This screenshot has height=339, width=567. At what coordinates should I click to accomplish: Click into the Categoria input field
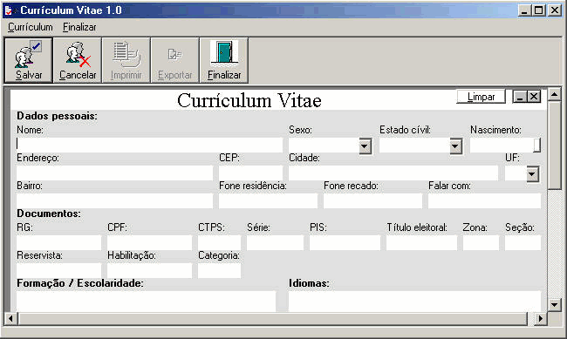[219, 271]
